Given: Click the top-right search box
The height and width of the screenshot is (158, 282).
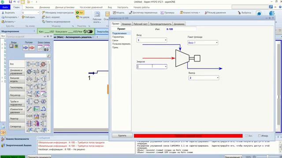Looking at the screenshot, I should point(250,7).
